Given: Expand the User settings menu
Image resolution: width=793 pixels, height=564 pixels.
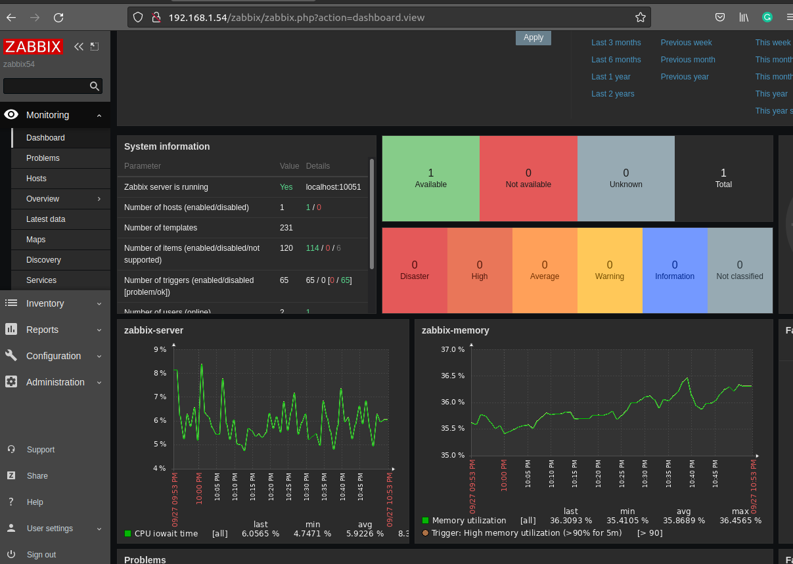Looking at the screenshot, I should tap(99, 529).
